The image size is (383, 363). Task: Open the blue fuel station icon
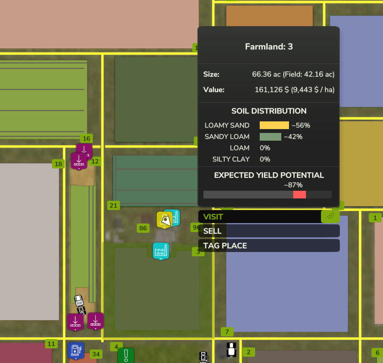(76, 351)
